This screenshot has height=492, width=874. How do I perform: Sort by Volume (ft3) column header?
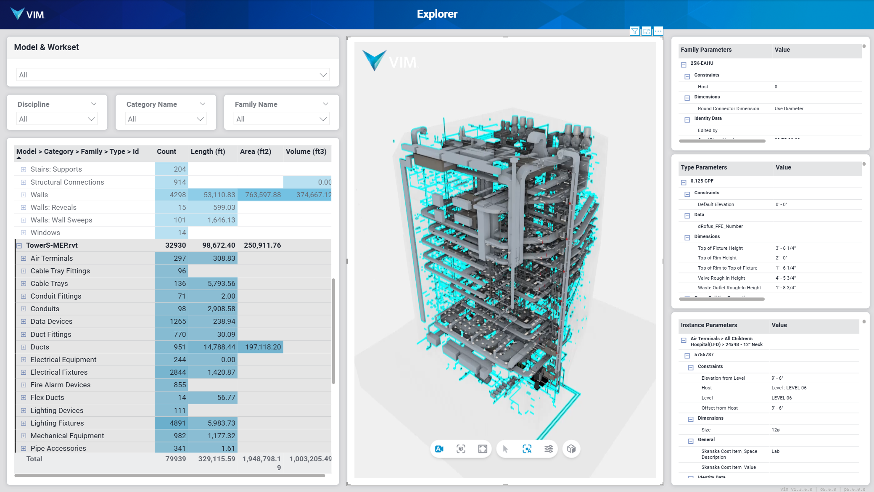[306, 151]
